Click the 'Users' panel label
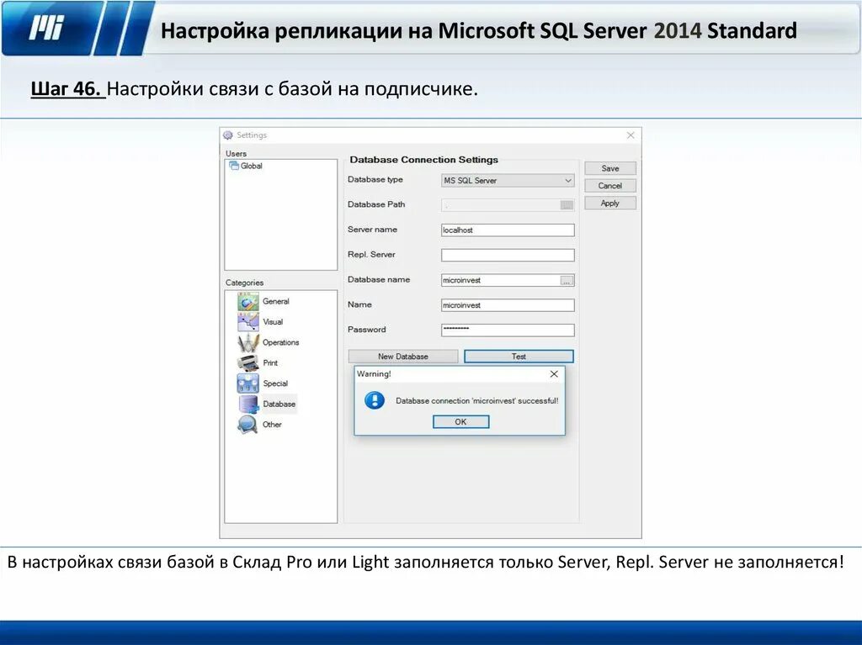This screenshot has width=862, height=645. pyautogui.click(x=236, y=153)
